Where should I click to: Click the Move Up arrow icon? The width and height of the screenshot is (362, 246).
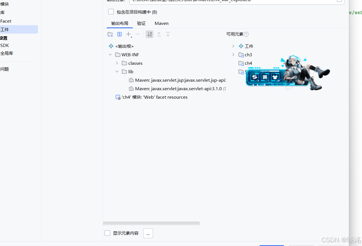159,34
